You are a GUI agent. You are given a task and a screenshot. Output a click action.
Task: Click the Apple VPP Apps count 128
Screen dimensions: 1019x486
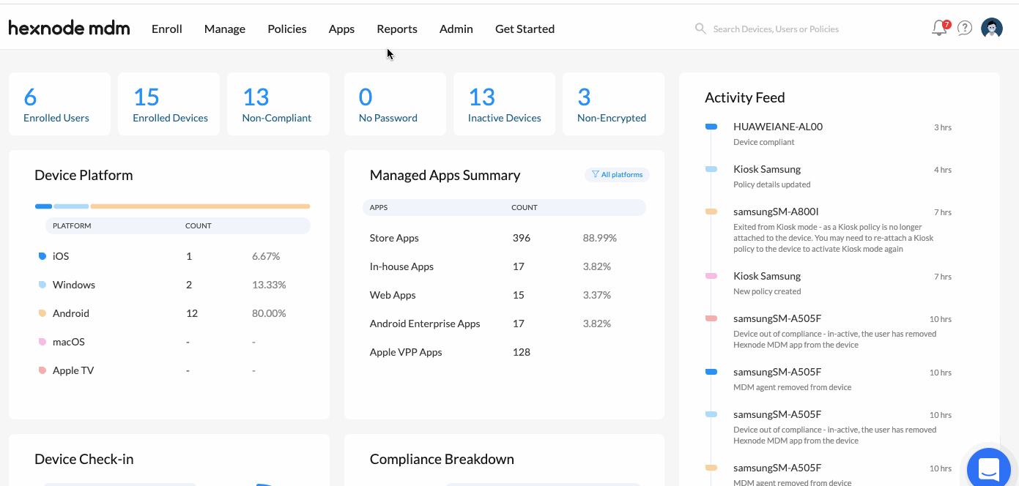point(522,352)
